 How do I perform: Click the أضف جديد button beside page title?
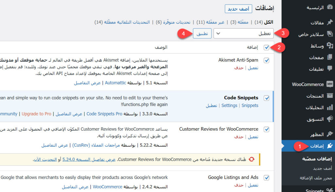[238, 9]
